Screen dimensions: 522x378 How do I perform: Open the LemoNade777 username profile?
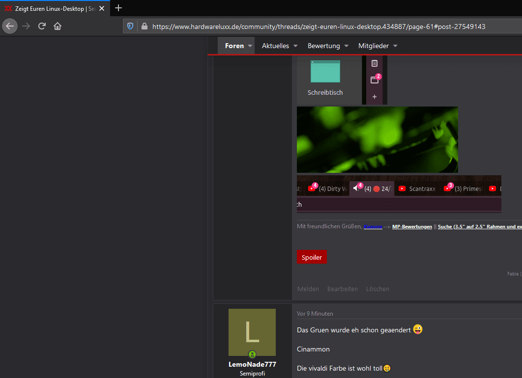click(x=252, y=364)
